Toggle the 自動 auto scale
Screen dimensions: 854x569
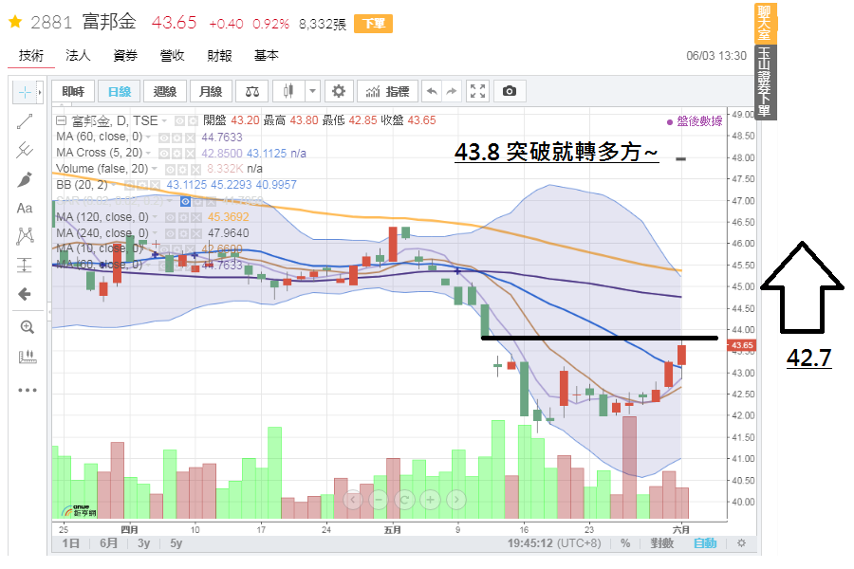(x=705, y=543)
